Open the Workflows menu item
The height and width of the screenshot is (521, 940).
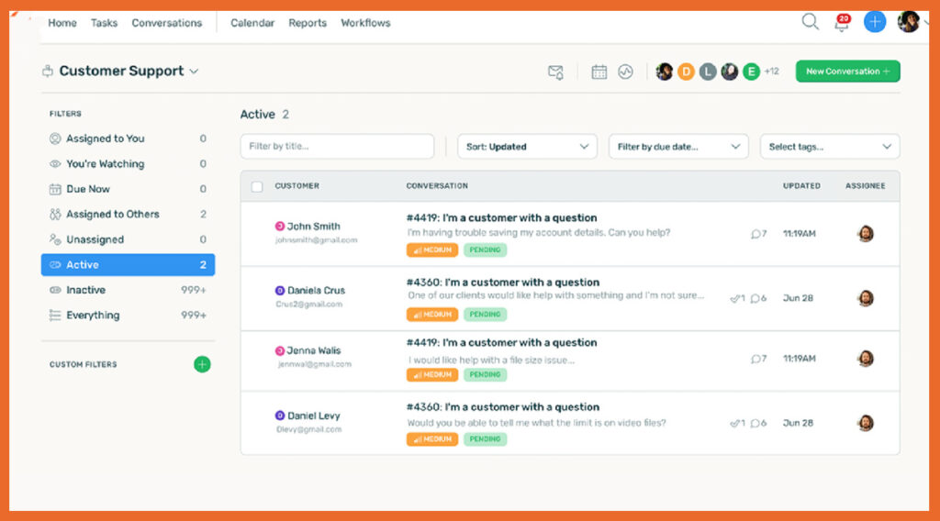point(365,23)
